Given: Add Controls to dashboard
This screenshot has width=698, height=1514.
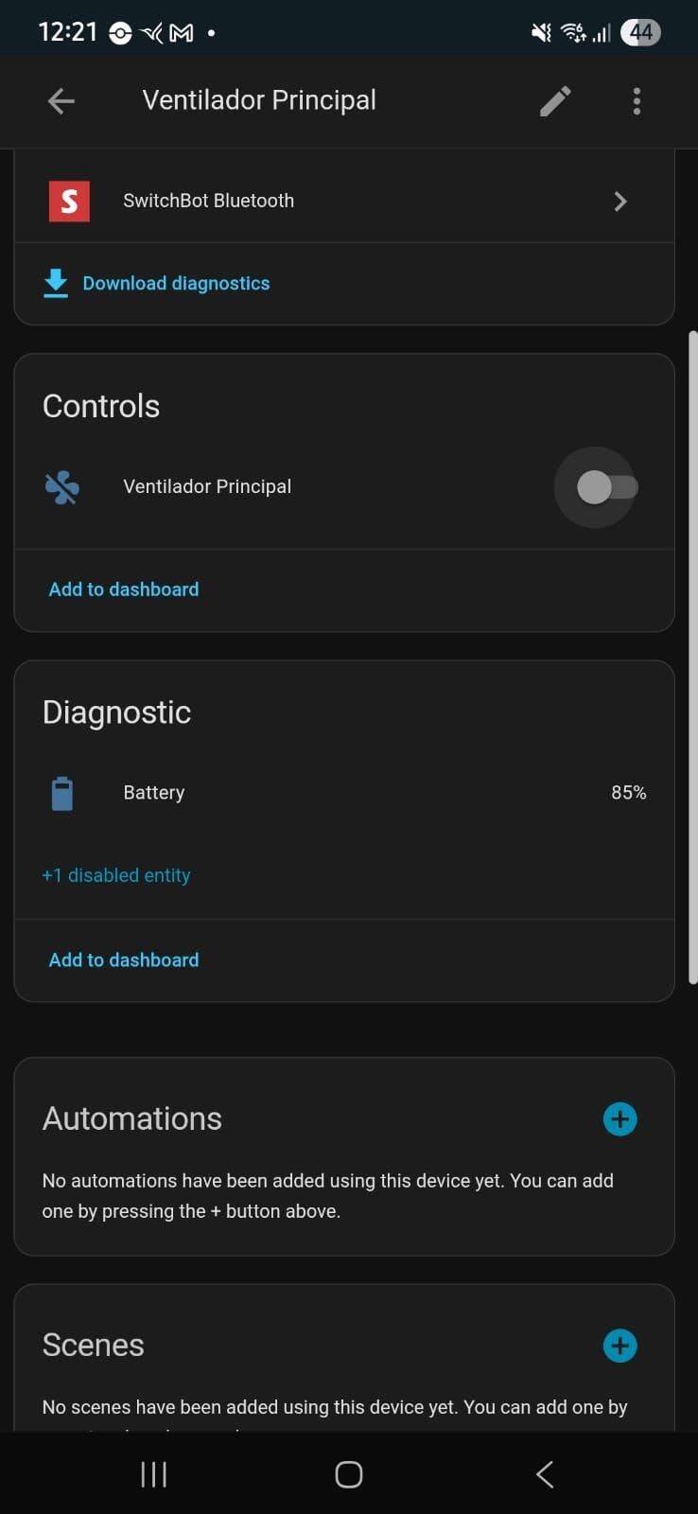Looking at the screenshot, I should tap(124, 590).
